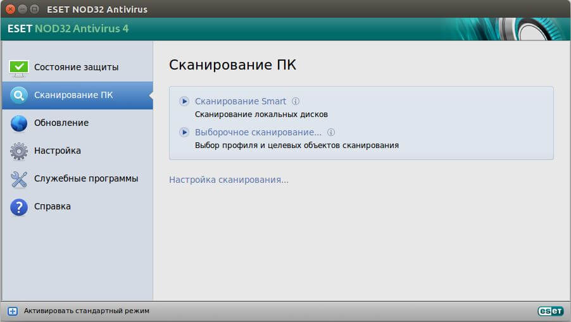Select Сканирование ПК in the sidebar
Viewport: 571px width, 322px height.
coord(77,96)
